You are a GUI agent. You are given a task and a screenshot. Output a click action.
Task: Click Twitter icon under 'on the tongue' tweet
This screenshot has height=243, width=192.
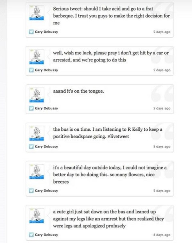(31, 108)
